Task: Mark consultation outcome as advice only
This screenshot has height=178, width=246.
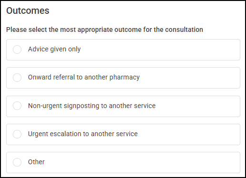Action: tap(17, 49)
